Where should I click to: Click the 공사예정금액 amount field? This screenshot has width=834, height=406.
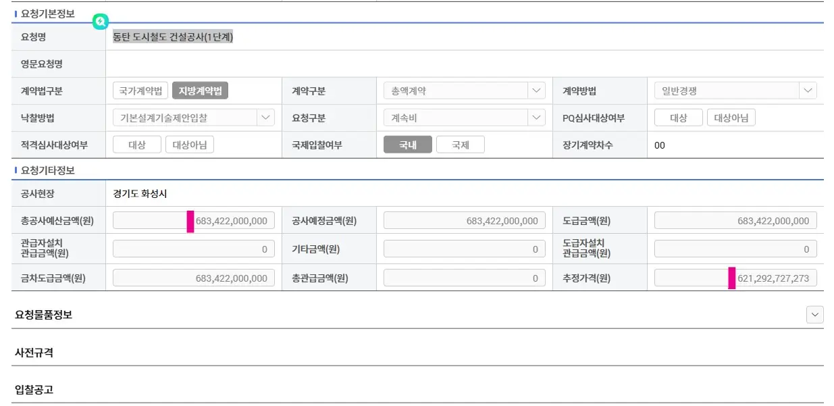point(464,221)
